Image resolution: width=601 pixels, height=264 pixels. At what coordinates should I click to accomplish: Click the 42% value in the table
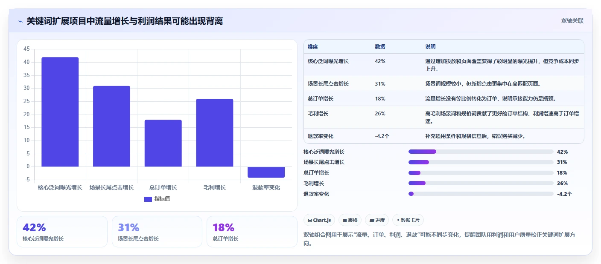380,61
